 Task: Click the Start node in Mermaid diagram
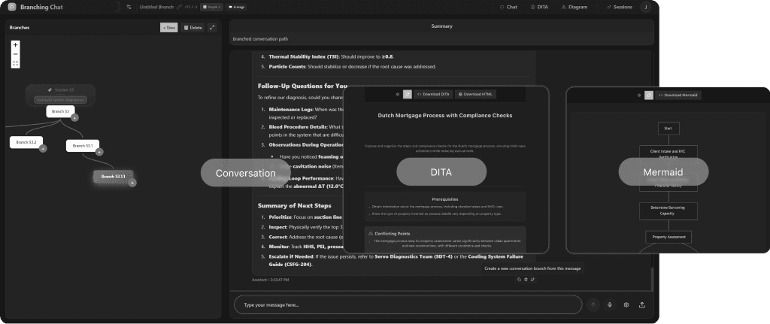pos(668,129)
